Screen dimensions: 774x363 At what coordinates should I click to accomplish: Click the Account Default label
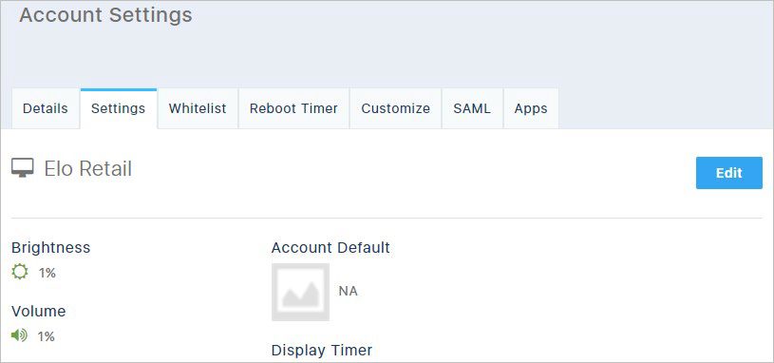coord(330,247)
